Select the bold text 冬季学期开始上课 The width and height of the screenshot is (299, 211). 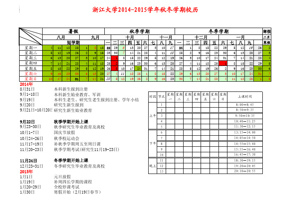pos(71,161)
